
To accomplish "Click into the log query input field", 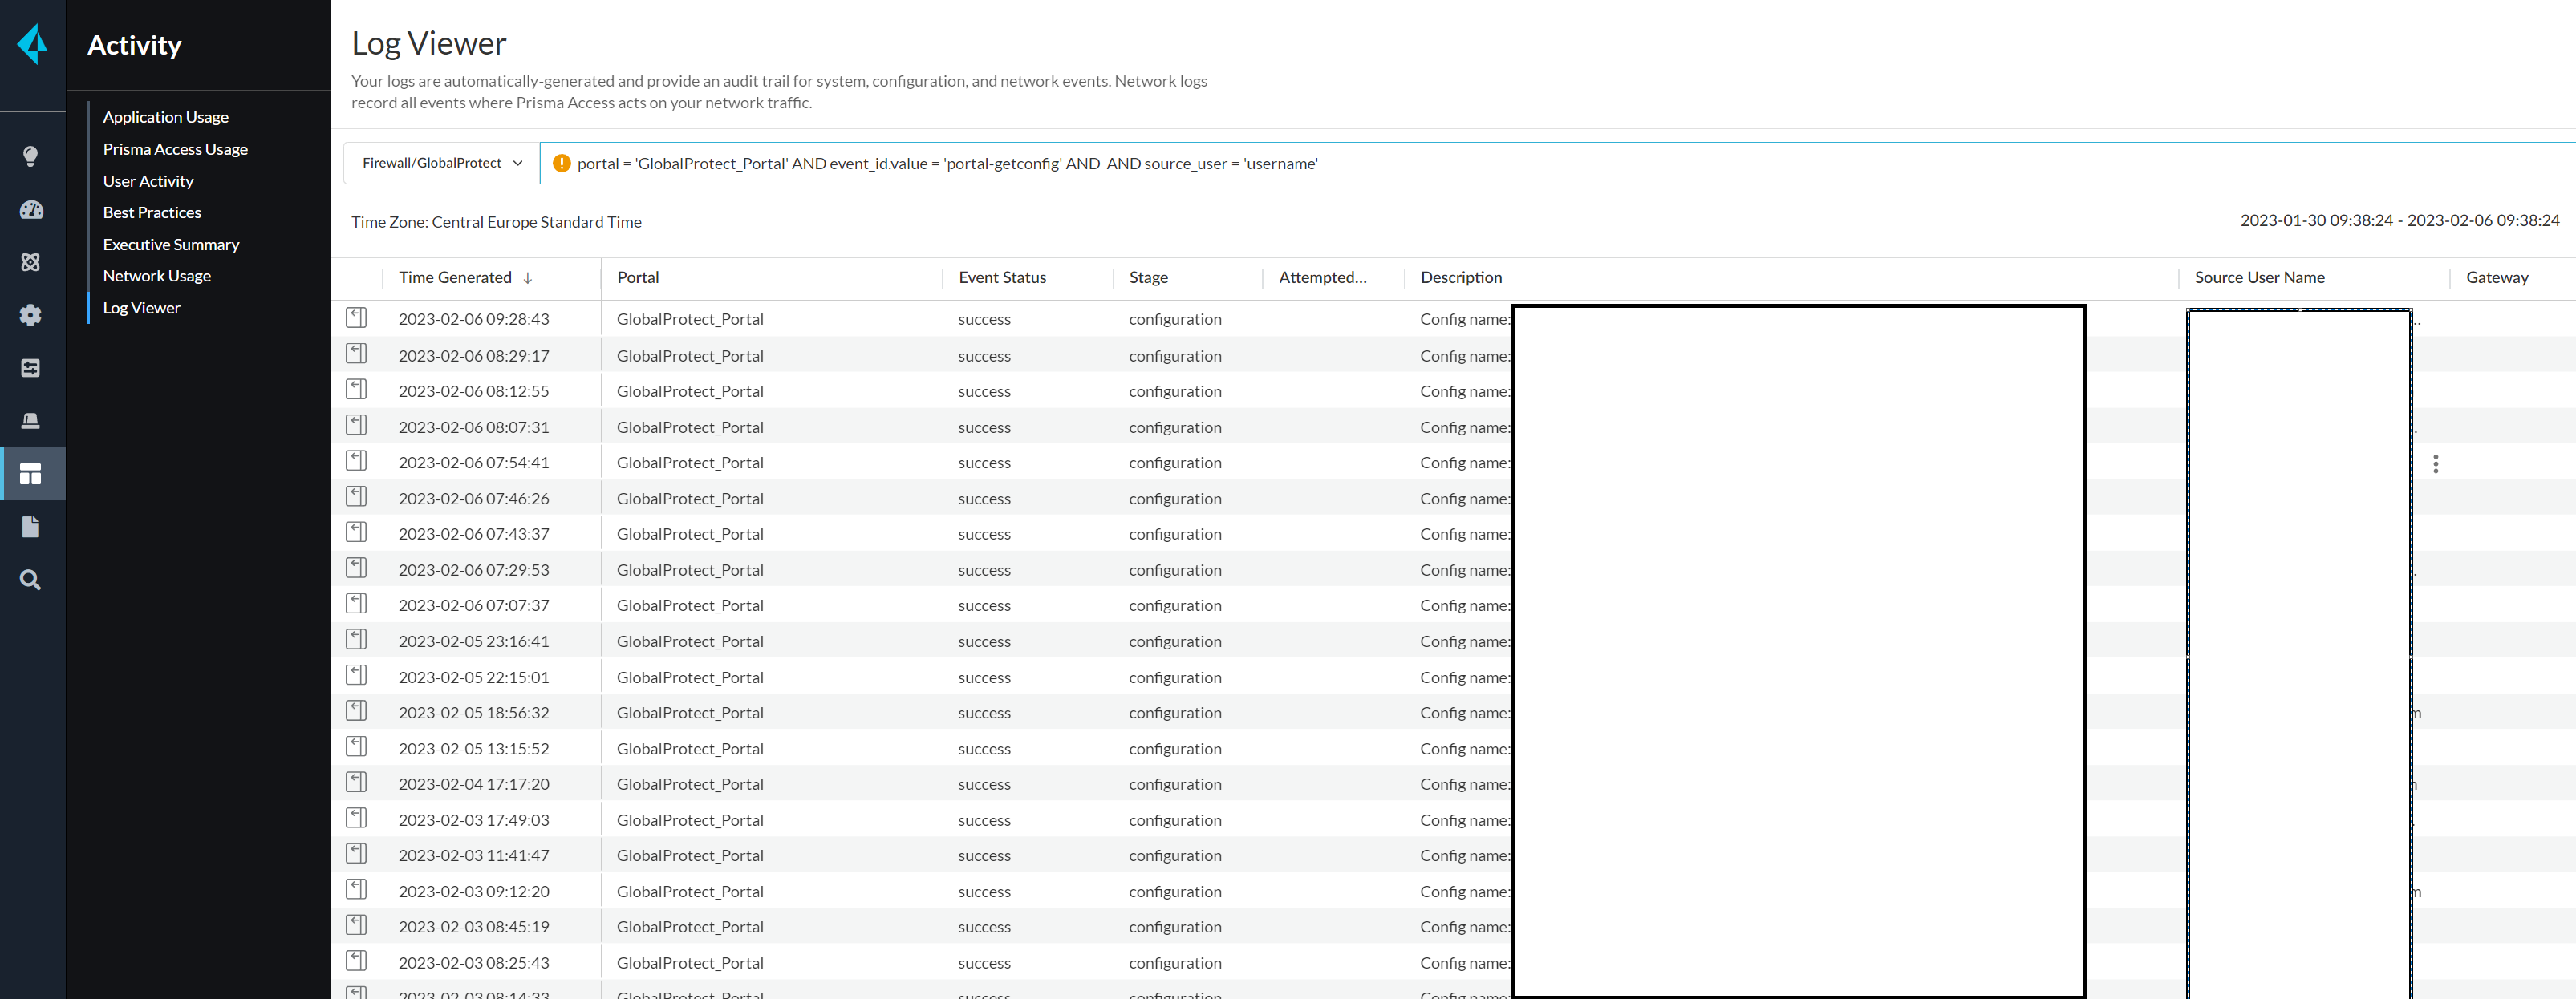I will (1600, 163).
